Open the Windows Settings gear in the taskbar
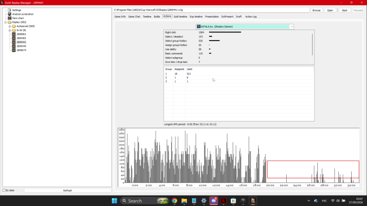 pyautogui.click(x=204, y=201)
